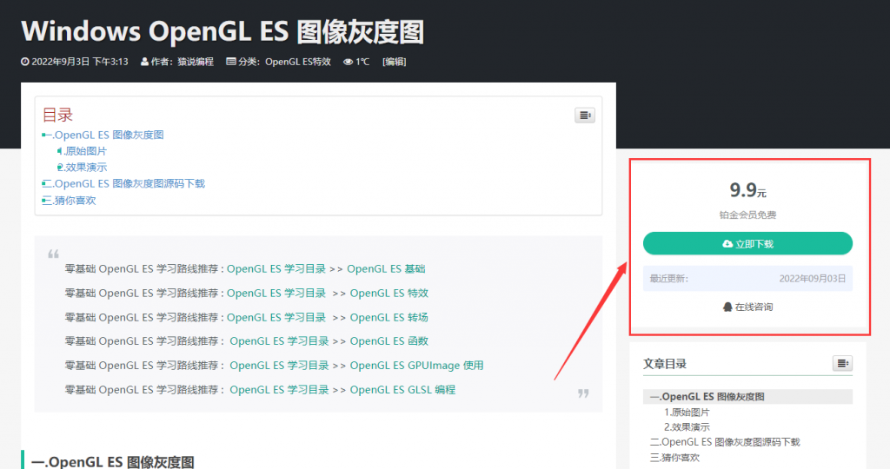Open the category link OpenGL ES特效
Viewport: 890px width, 469px height.
coord(298,62)
